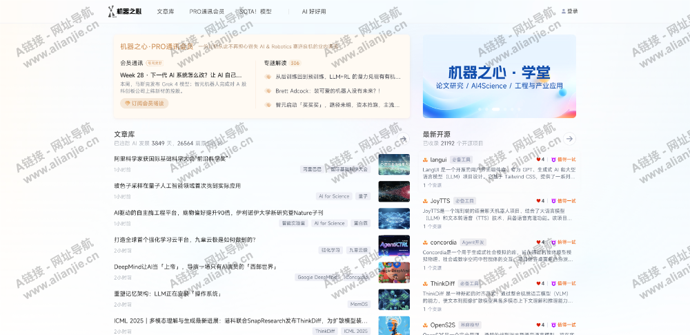Click the diamond icon on 订阅会员畅读 button

coord(128,103)
